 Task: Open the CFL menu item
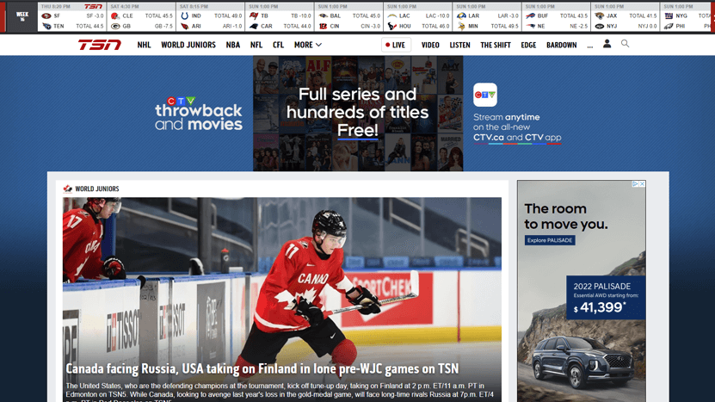point(278,45)
